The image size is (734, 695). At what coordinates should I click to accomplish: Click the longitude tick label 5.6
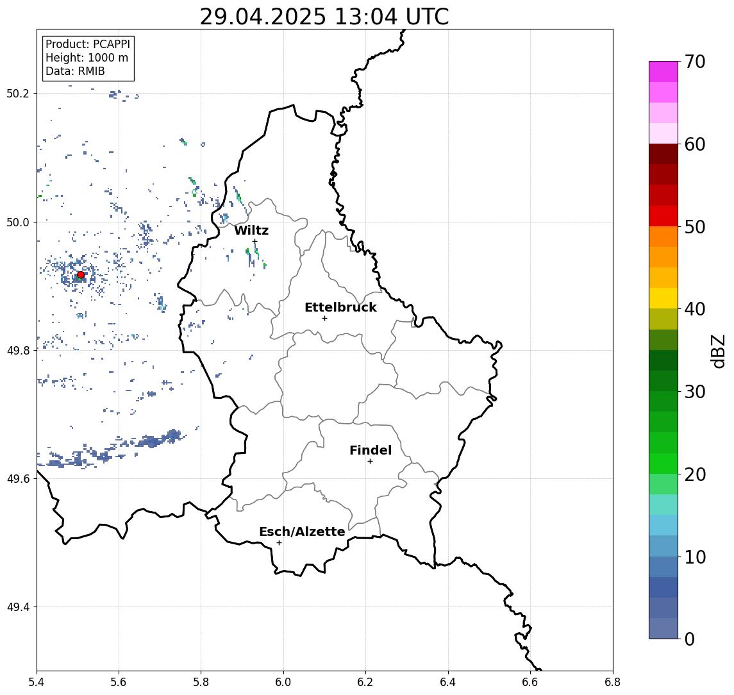(x=119, y=682)
